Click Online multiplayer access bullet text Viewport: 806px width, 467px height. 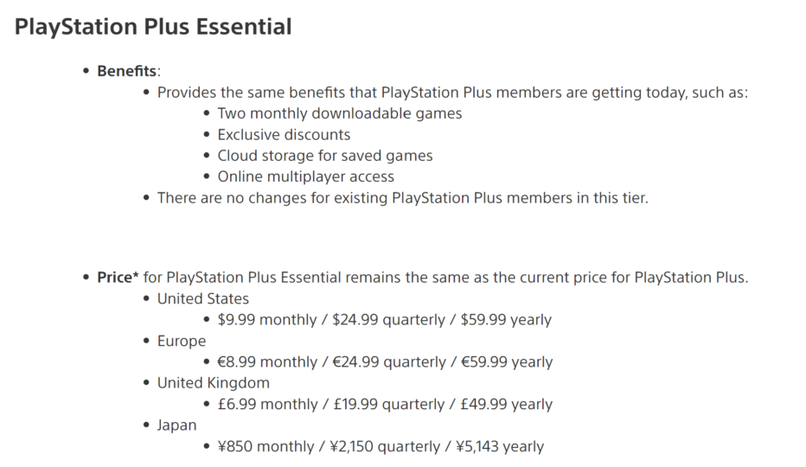306,176
